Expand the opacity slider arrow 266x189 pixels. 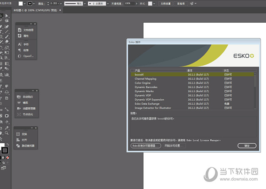click(x=137, y=4)
